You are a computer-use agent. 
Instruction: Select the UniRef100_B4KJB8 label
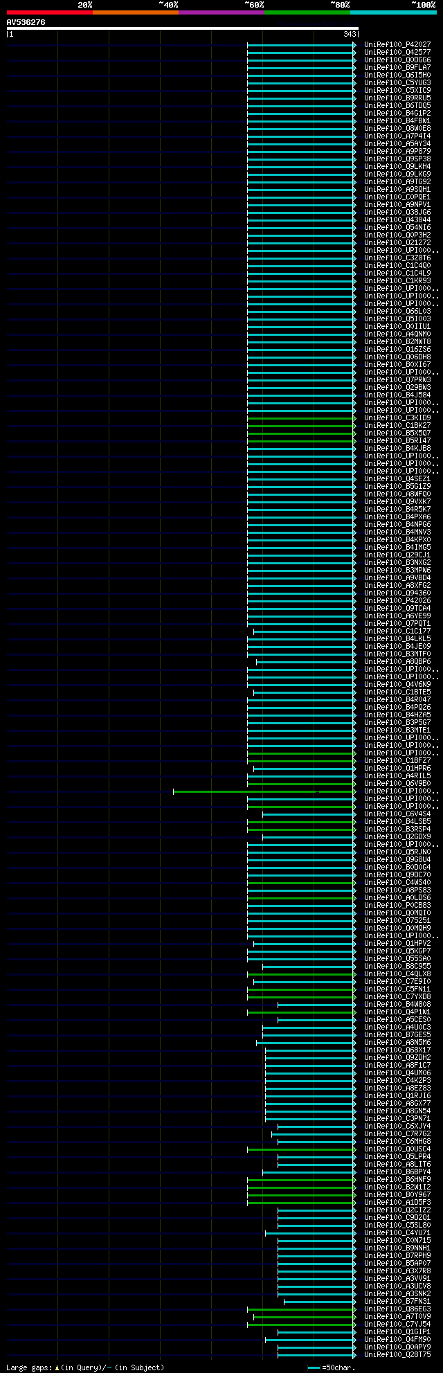click(x=397, y=448)
